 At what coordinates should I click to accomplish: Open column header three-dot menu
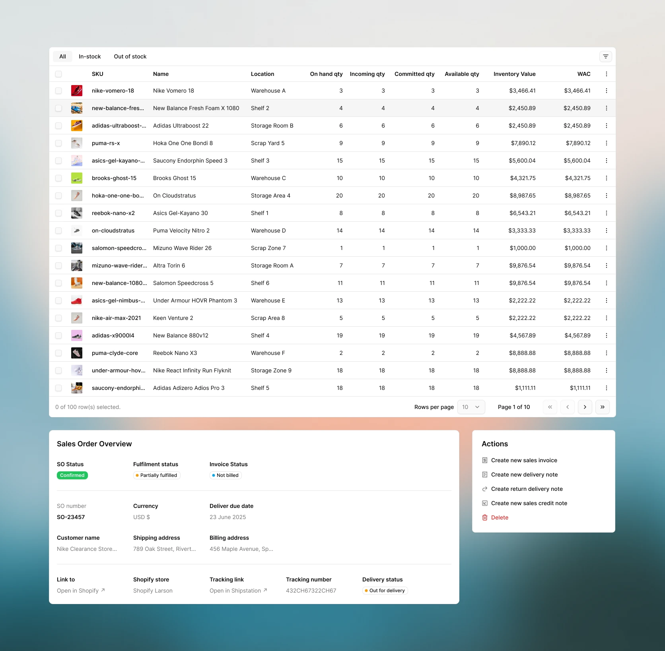[606, 74]
